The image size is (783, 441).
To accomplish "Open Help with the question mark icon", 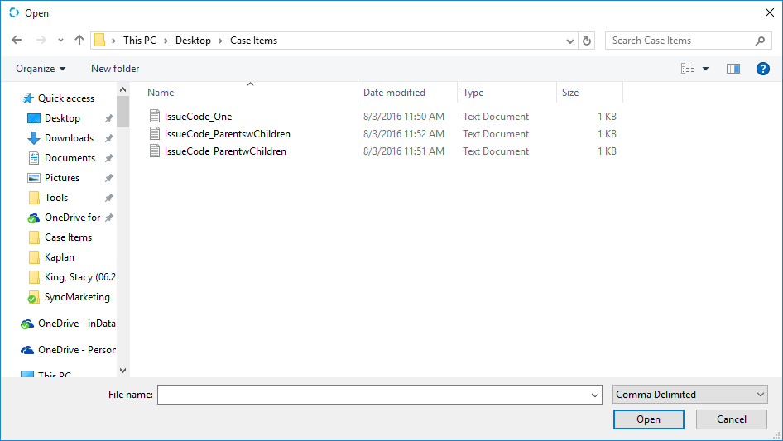I will click(762, 69).
